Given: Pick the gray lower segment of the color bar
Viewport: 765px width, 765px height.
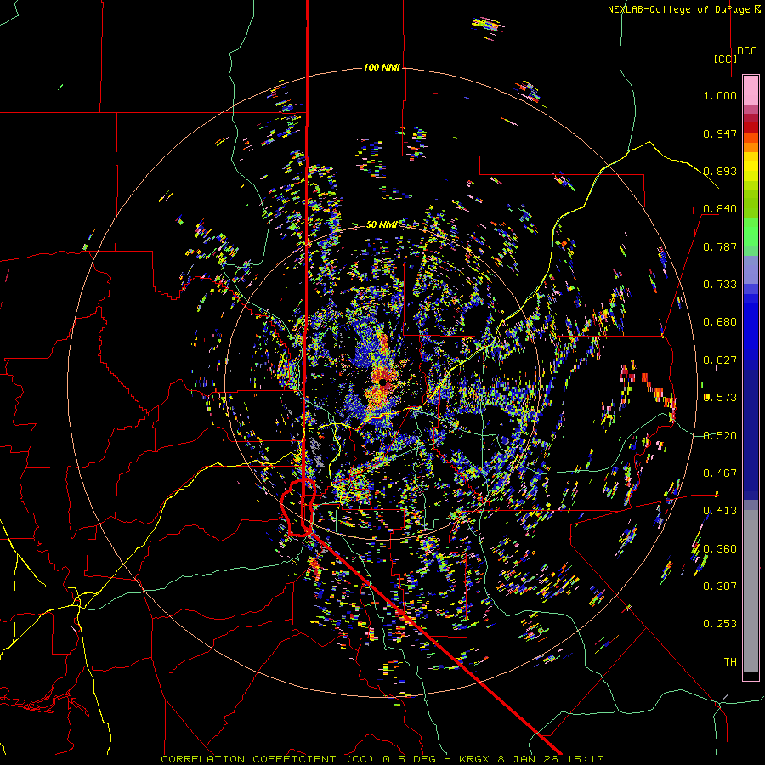Looking at the screenshot, I should pos(751,591).
